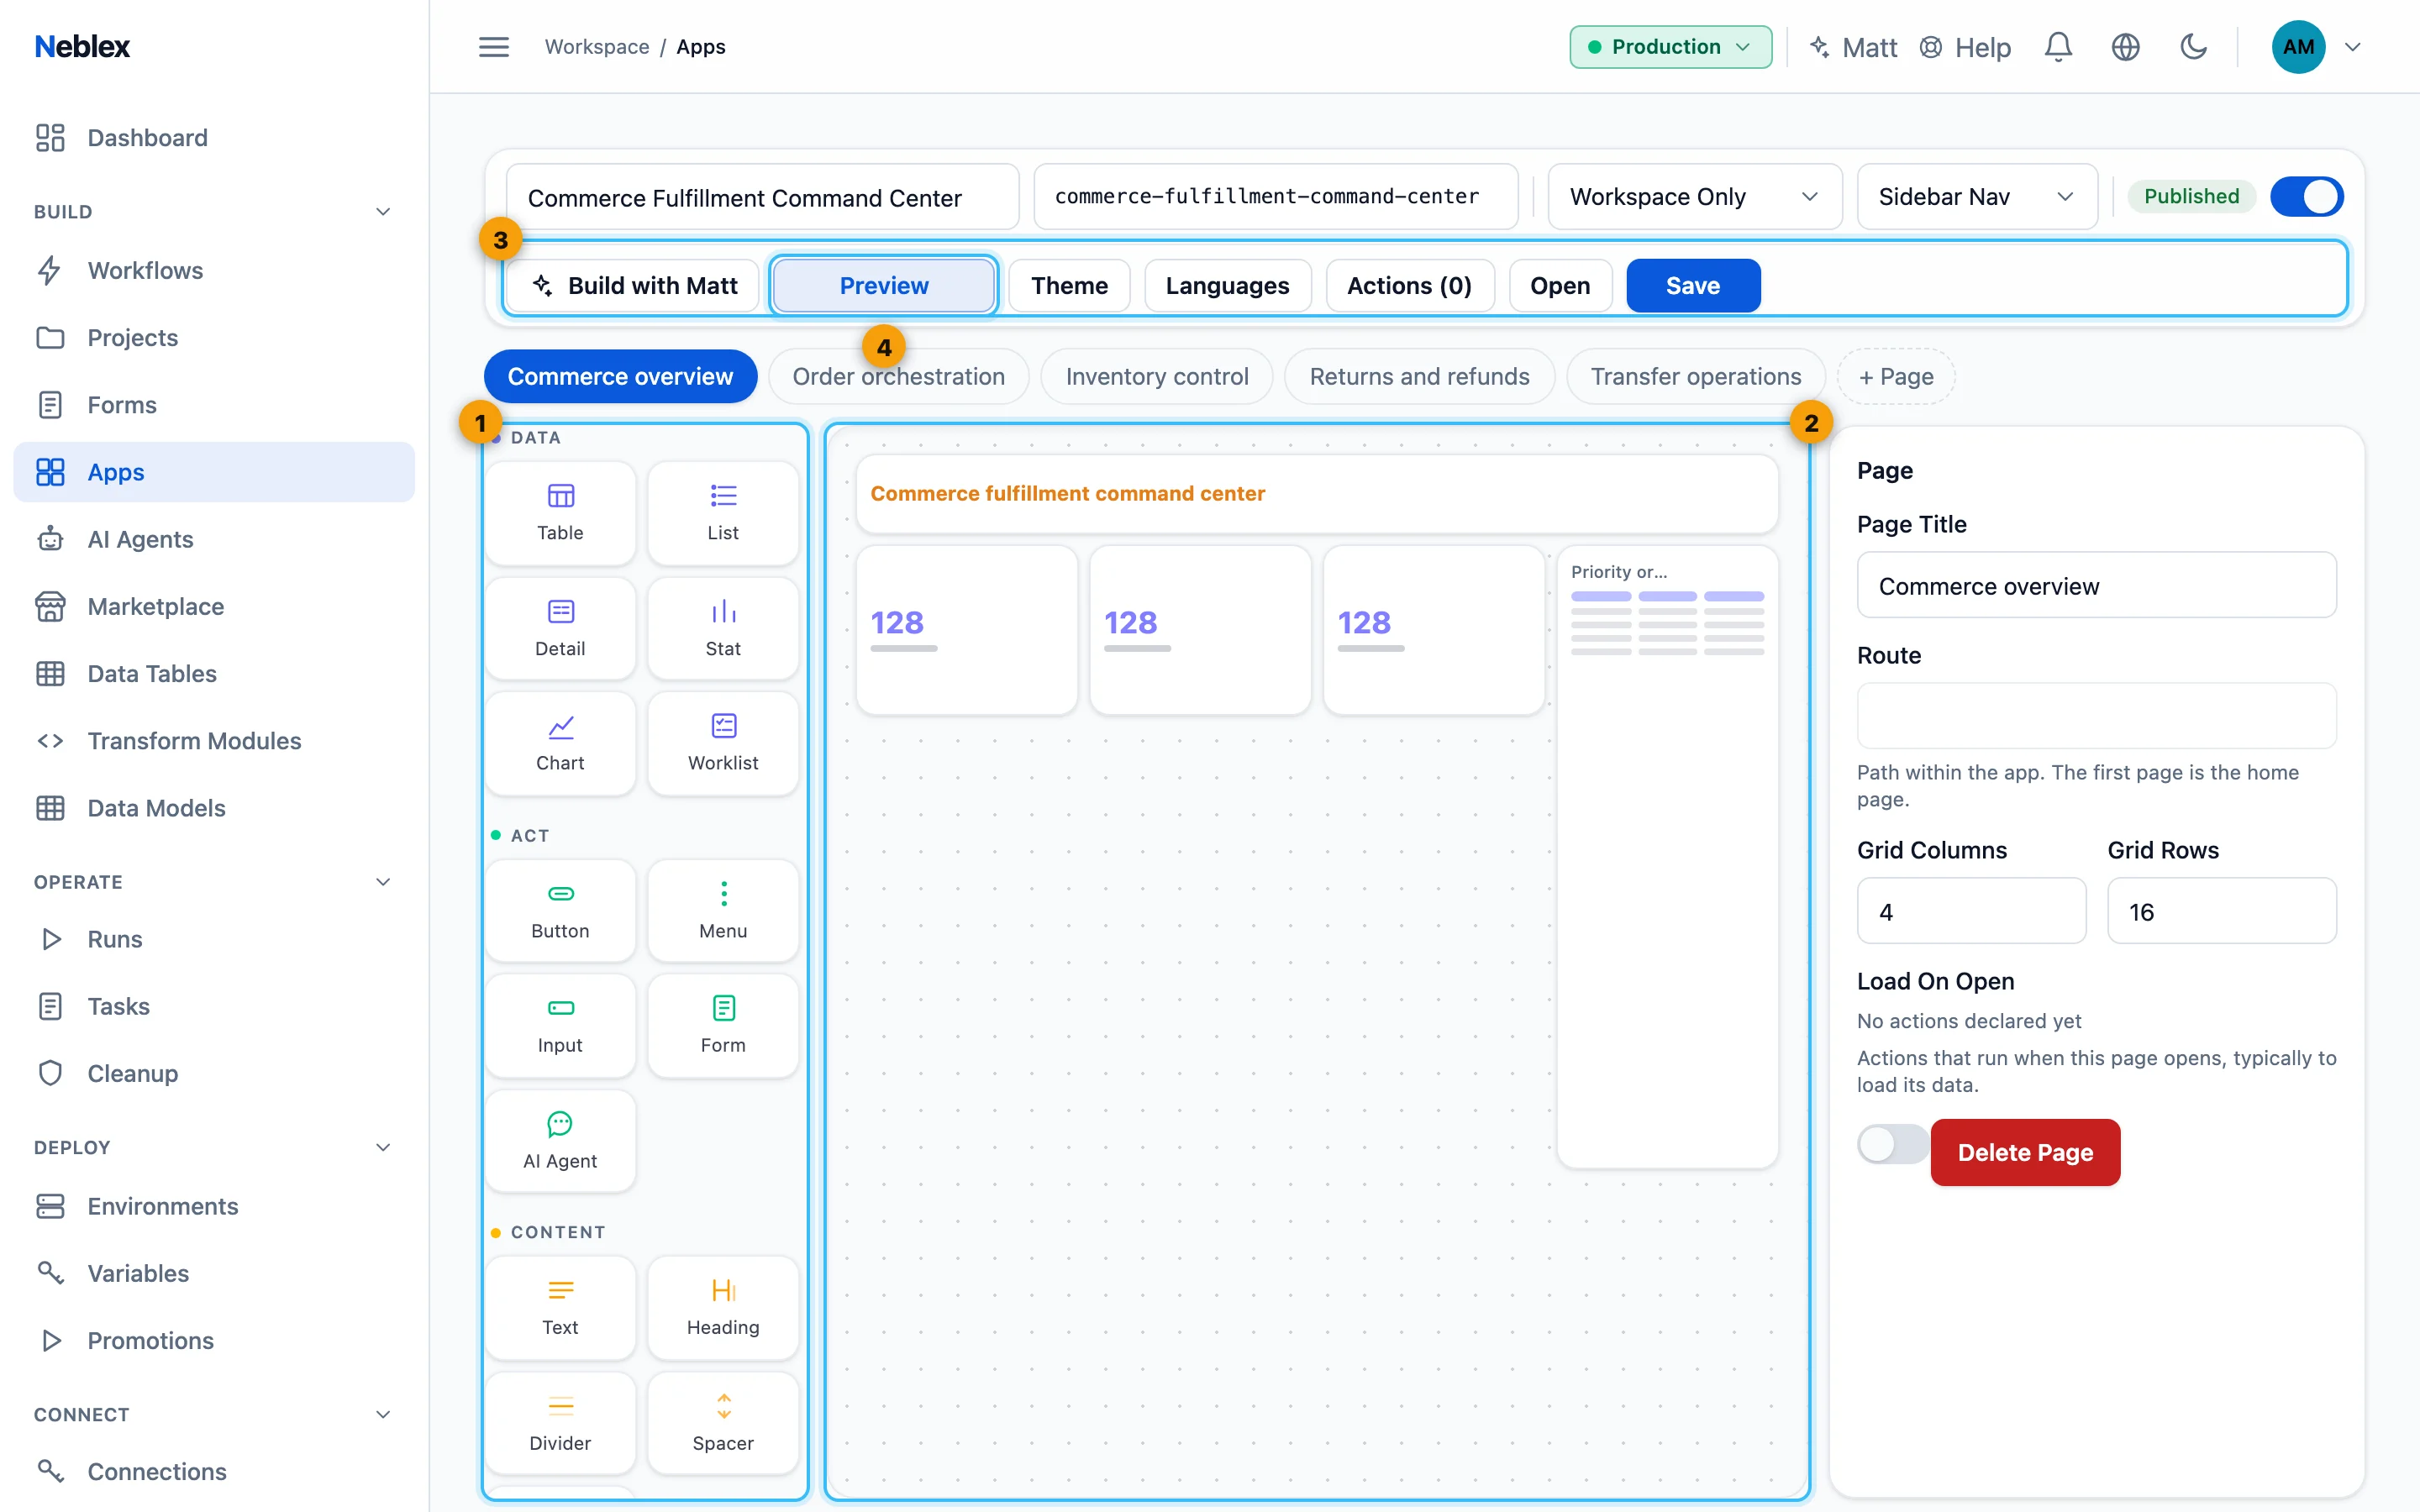Open the Workspace Only visibility dropdown

pos(1694,196)
